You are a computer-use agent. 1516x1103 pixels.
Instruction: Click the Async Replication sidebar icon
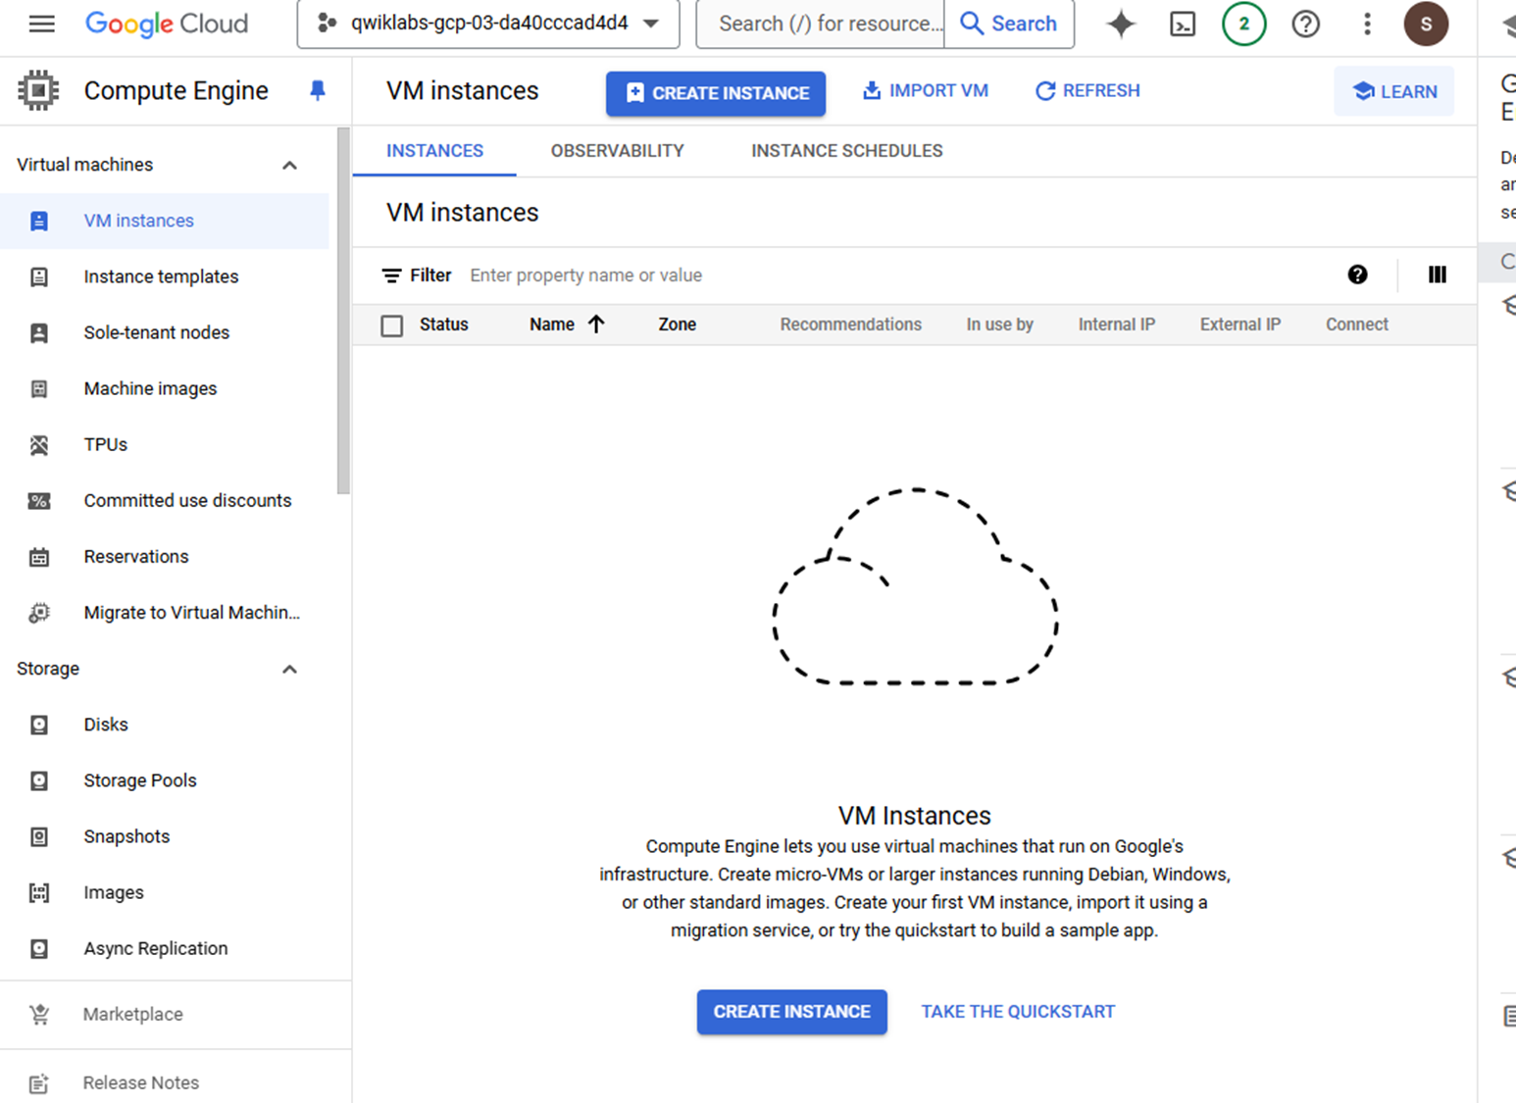pos(39,948)
